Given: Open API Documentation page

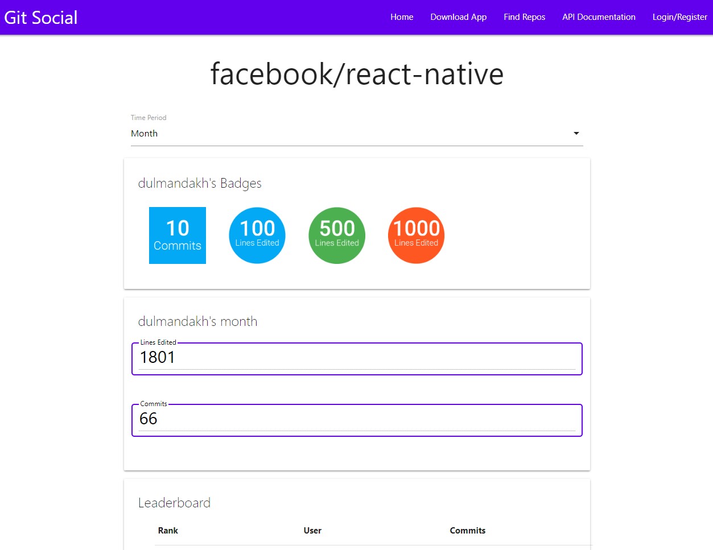Looking at the screenshot, I should pos(599,17).
